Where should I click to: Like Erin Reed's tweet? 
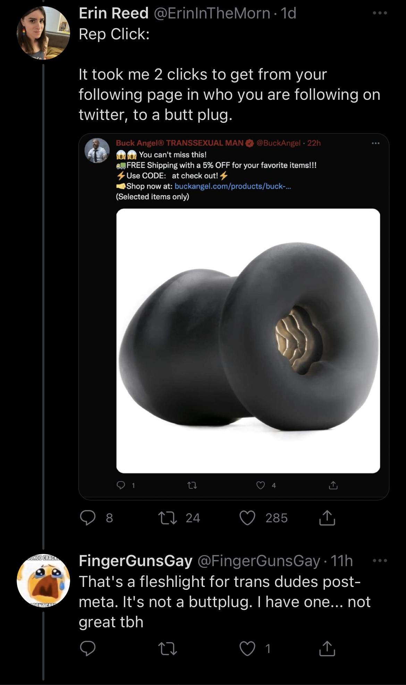pyautogui.click(x=247, y=518)
